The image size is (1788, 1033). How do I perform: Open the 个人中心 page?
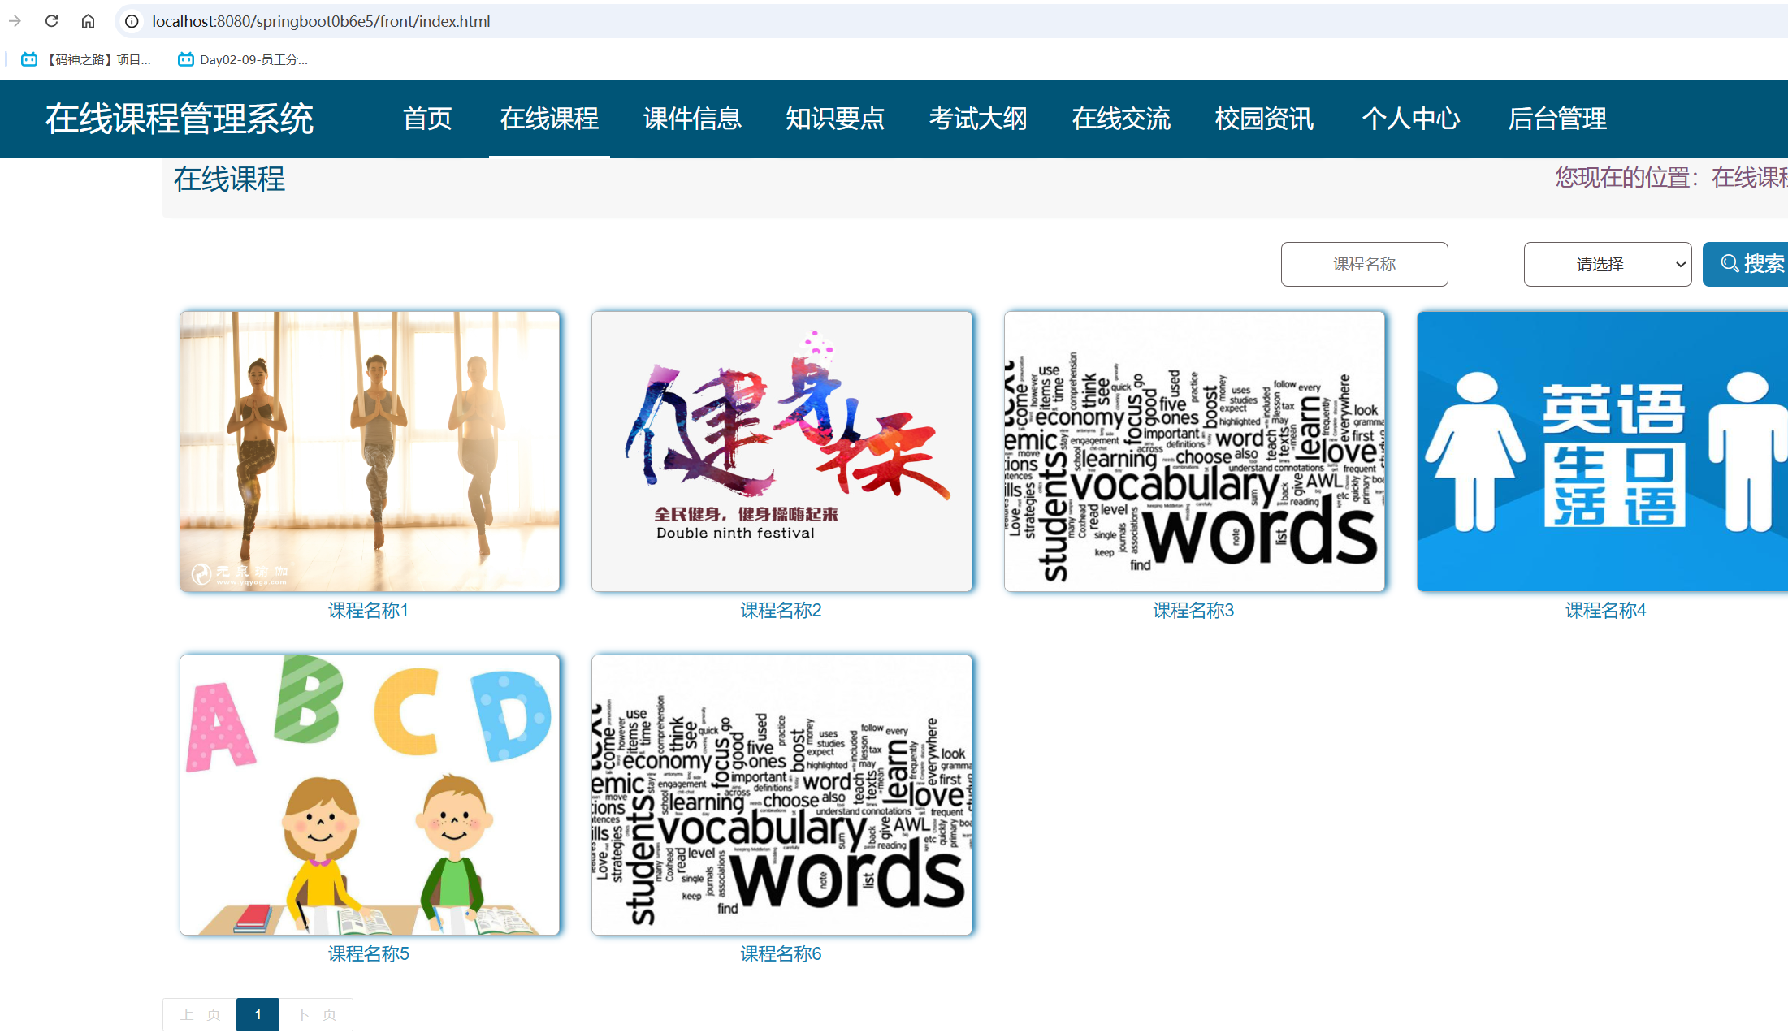pos(1411,119)
